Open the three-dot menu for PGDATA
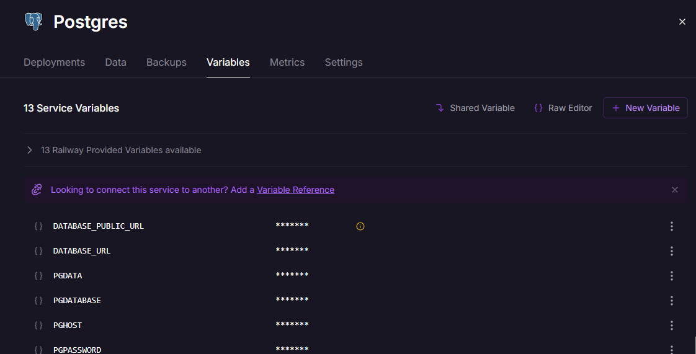The width and height of the screenshot is (696, 354). pos(672,276)
